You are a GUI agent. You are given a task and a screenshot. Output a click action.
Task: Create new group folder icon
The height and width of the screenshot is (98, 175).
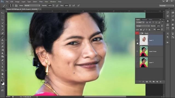(x=154, y=82)
